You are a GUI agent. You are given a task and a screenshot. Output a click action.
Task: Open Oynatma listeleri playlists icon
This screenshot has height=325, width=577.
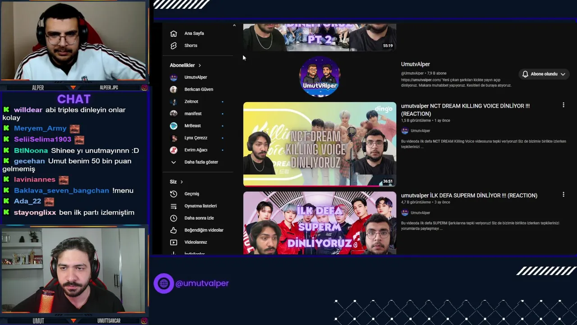point(174,206)
